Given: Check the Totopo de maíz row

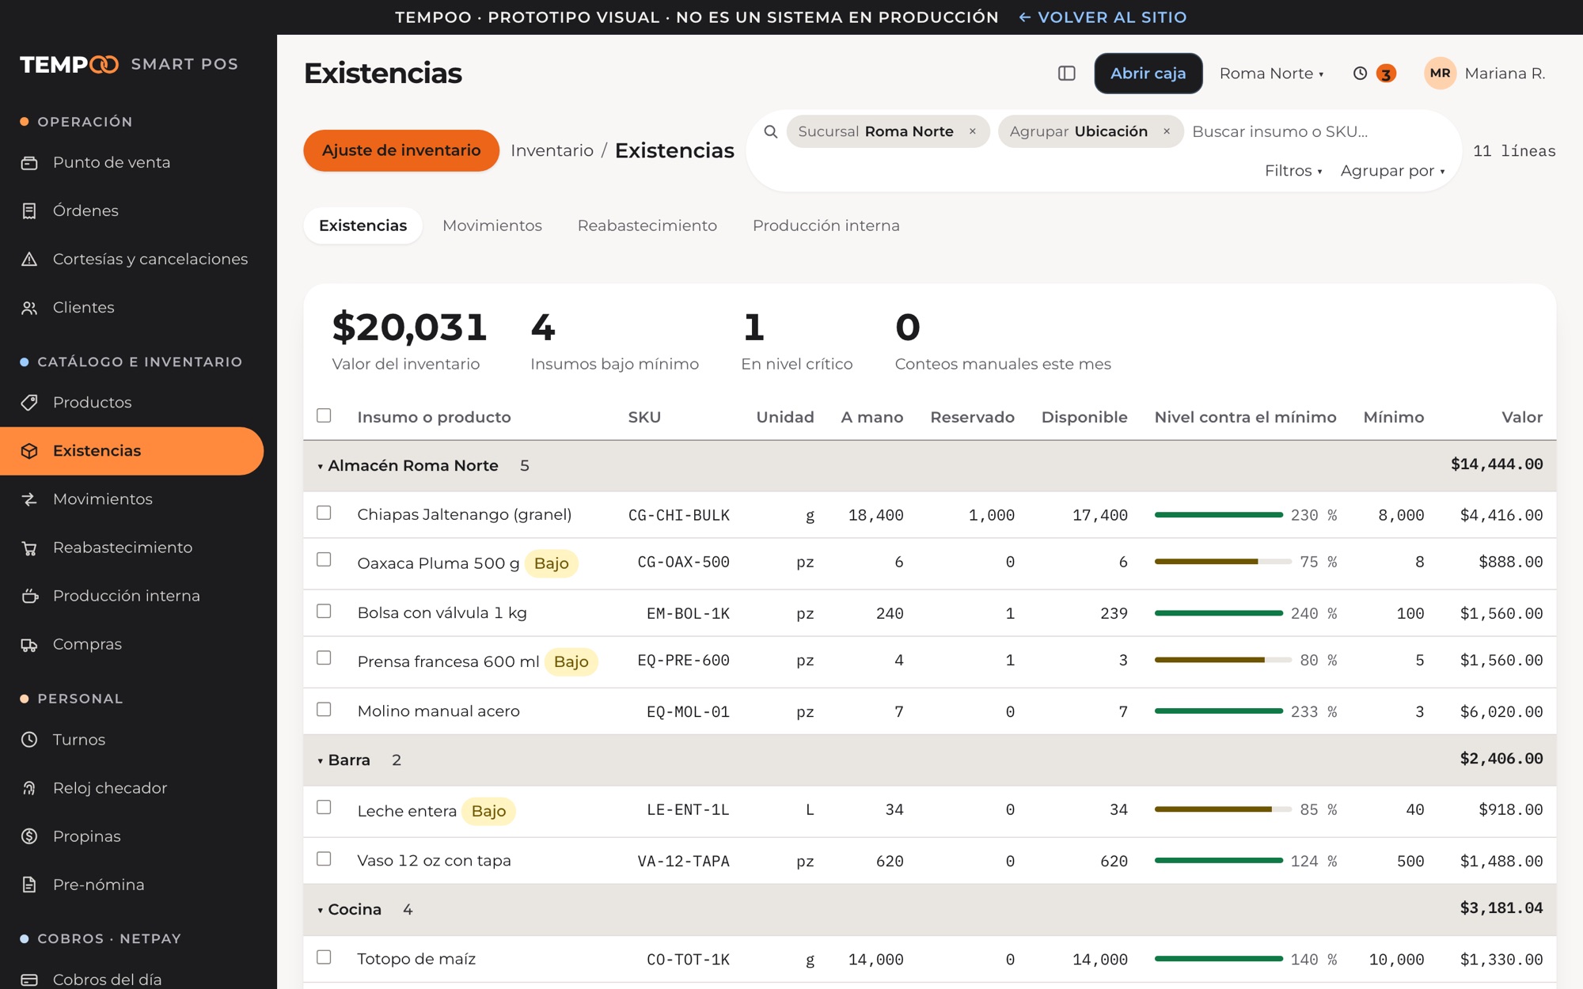Looking at the screenshot, I should 324,957.
